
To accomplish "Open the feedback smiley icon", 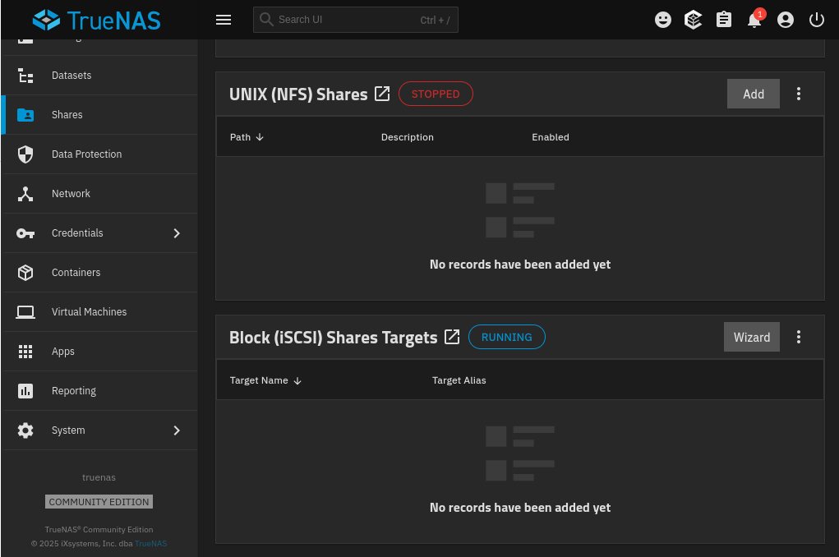I will tap(663, 20).
